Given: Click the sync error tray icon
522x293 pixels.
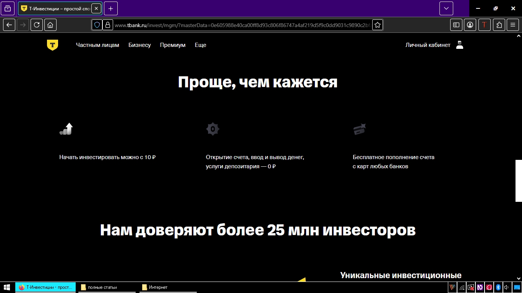Looking at the screenshot, I should (x=471, y=287).
